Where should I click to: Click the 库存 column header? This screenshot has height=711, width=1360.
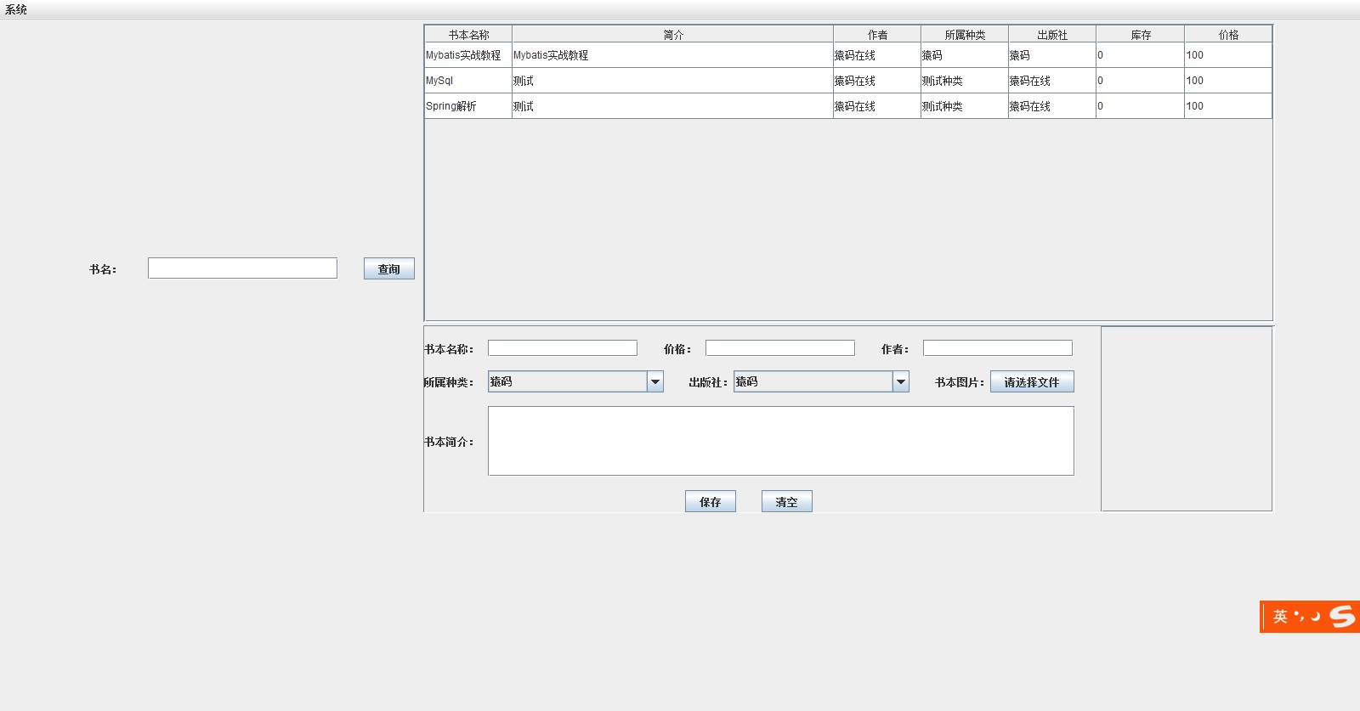(1140, 35)
